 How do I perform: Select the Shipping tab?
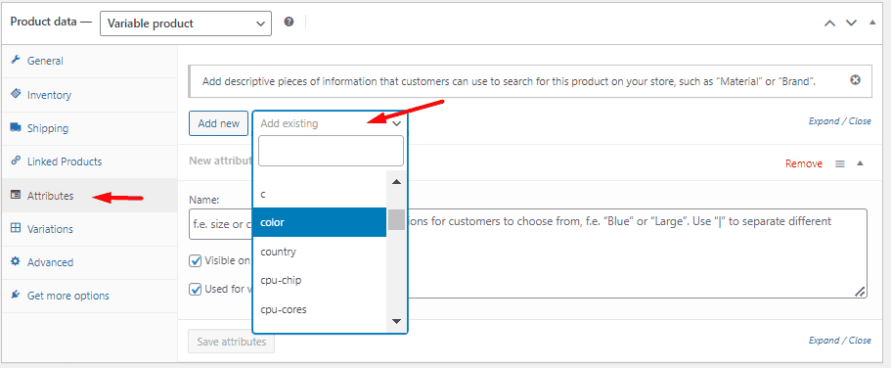89,128
